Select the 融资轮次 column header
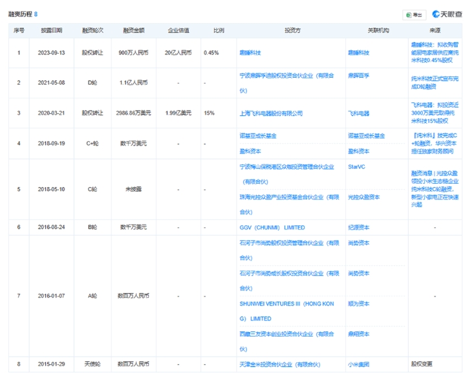Image resolution: width=465 pixels, height=389 pixels. [92, 30]
